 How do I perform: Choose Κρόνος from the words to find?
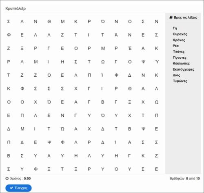179,40
